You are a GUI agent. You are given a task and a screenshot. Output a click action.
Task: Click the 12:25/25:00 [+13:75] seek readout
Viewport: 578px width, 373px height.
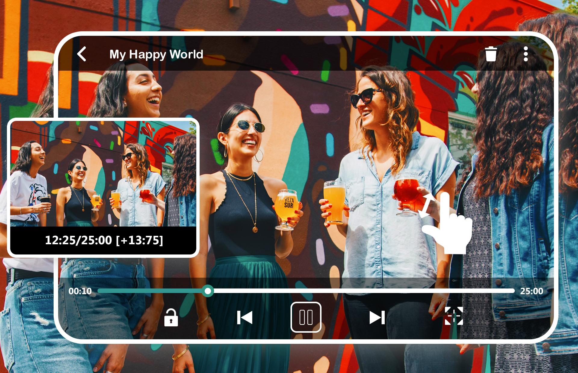[104, 240]
